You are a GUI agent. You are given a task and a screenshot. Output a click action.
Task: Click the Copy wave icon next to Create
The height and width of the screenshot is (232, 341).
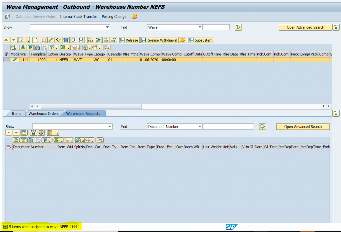pos(43,40)
